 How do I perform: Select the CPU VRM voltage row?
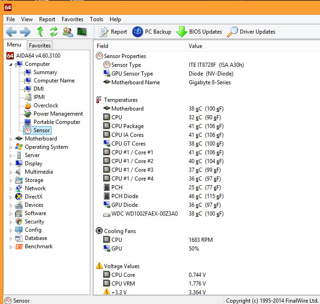click(207, 283)
